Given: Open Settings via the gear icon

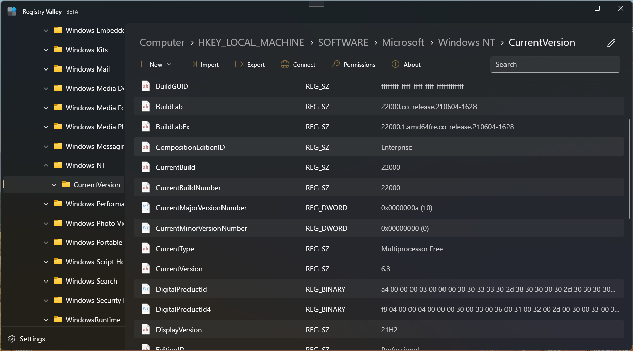Looking at the screenshot, I should (12, 339).
